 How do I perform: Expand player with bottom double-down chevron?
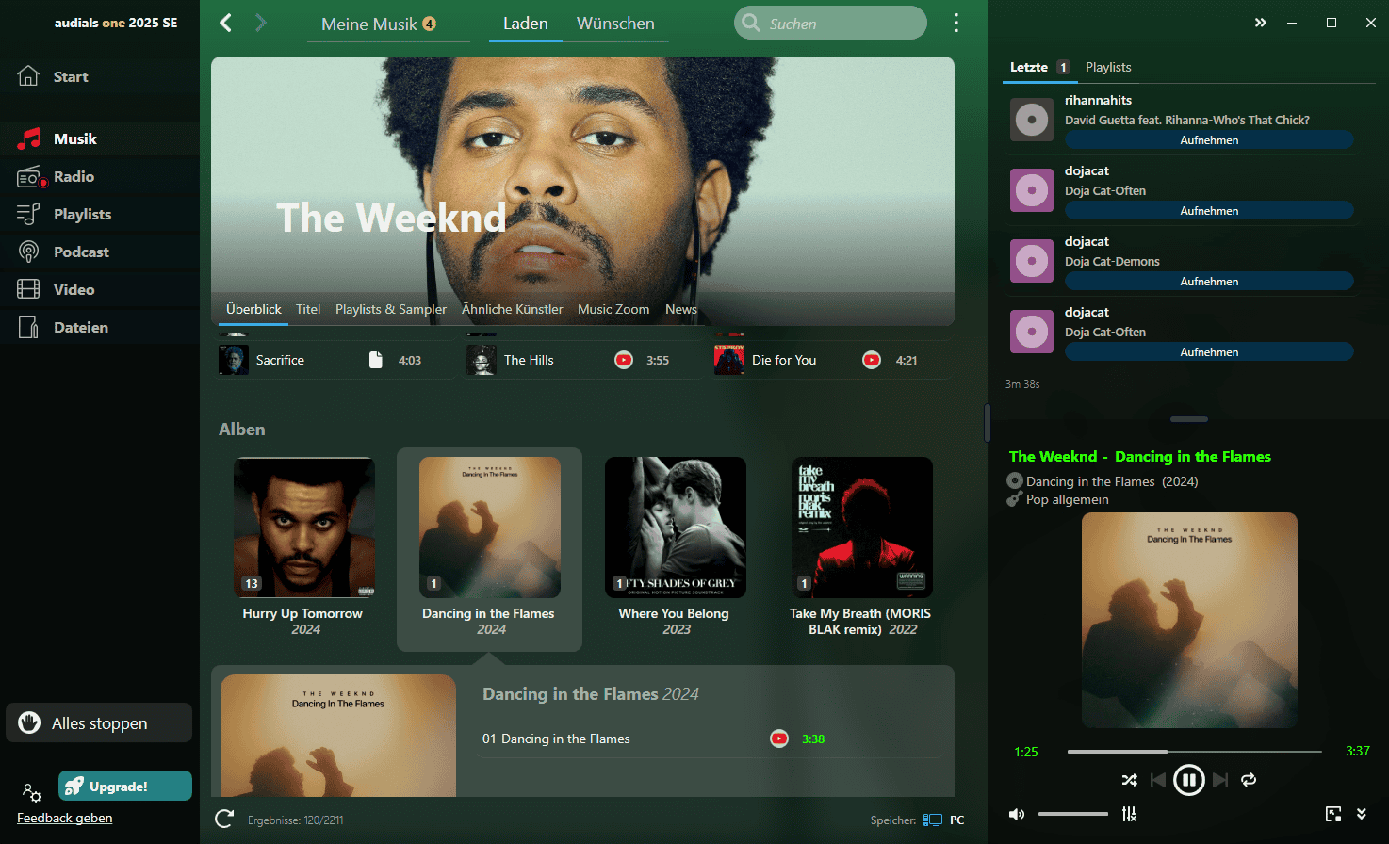click(1361, 814)
